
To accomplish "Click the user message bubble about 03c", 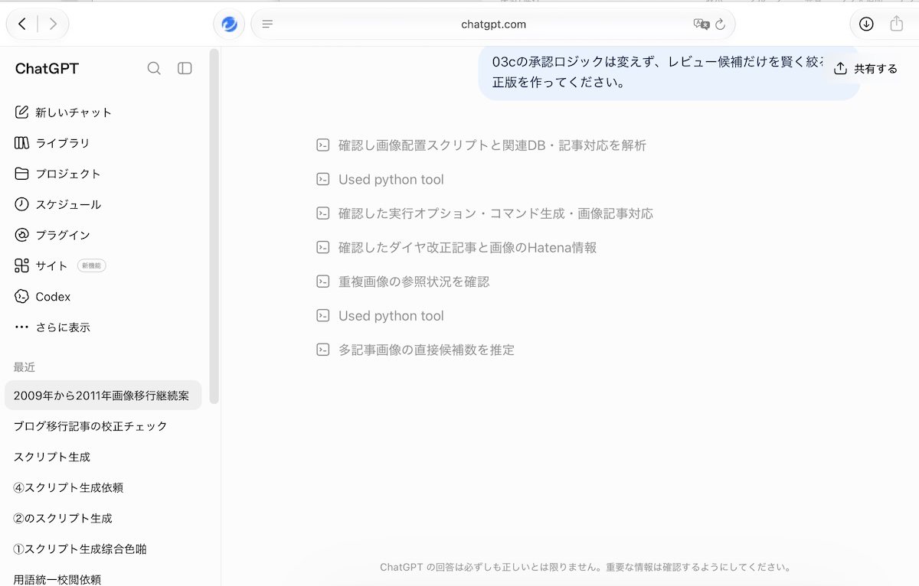I will click(x=669, y=73).
